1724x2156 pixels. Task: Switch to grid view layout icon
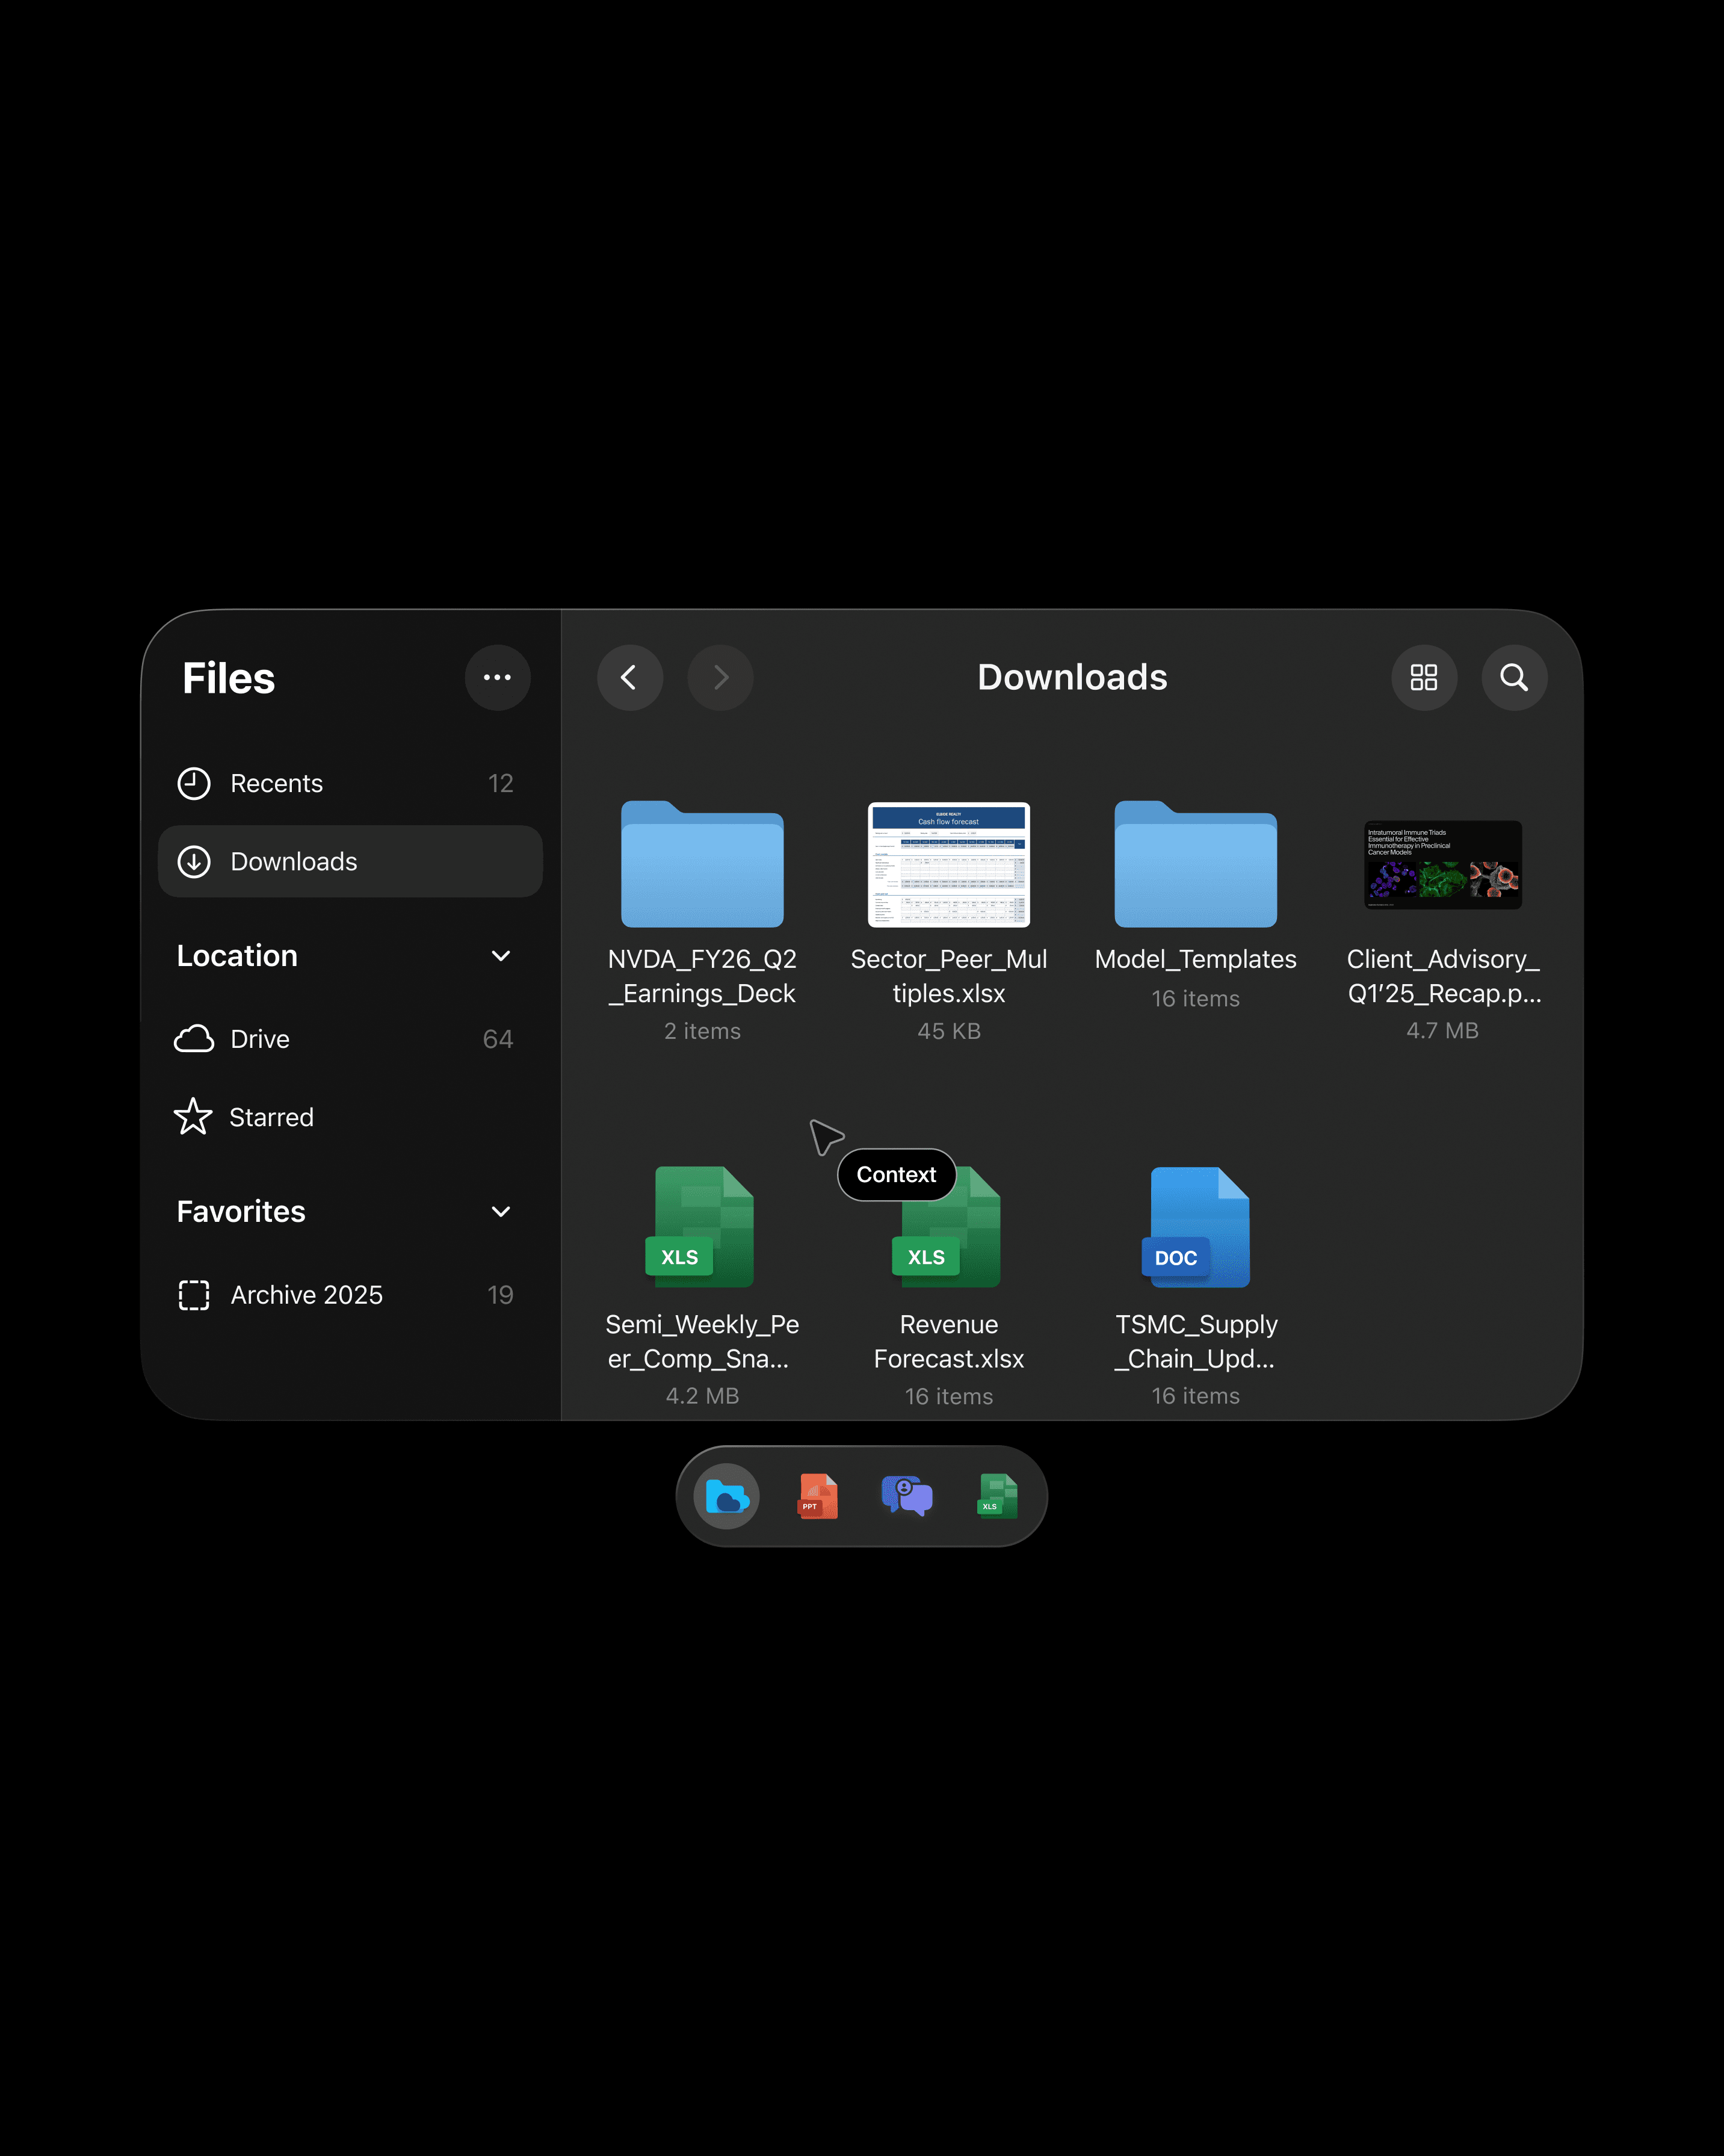(x=1423, y=678)
